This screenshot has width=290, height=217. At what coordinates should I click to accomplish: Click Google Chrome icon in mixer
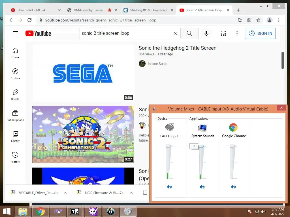(x=233, y=127)
